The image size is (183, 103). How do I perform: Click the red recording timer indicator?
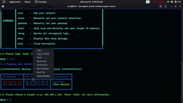158,2
